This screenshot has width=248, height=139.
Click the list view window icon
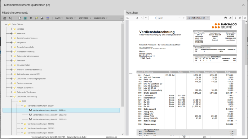click(48, 18)
